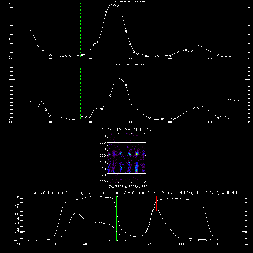Click the "ave2 4.610" statistic
253x253 pixels.
pyautogui.click(x=180, y=193)
